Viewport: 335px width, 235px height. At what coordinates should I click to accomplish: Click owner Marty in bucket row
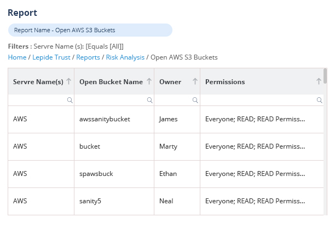168,146
